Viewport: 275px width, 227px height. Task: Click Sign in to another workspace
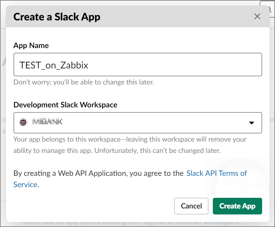click(191, 223)
